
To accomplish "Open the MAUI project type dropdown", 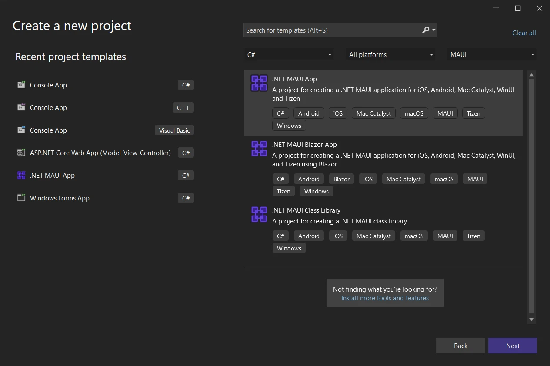I will [491, 55].
